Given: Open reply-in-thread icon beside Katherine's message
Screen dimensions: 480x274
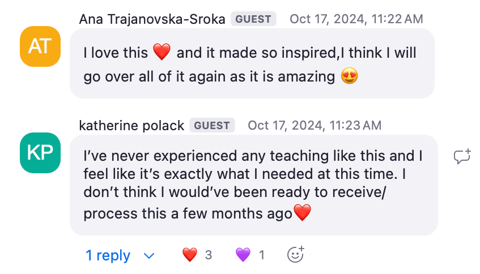Looking at the screenshot, I should (462, 157).
